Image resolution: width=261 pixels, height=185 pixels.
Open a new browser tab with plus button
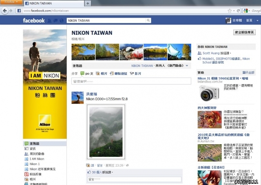(x=88, y=3)
